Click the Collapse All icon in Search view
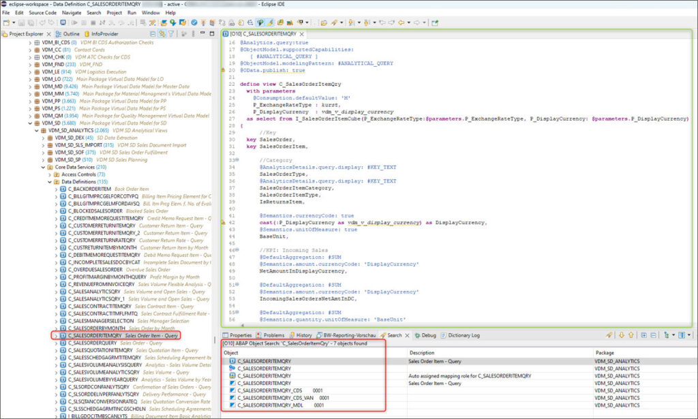This screenshot has width=698, height=419. (653, 334)
